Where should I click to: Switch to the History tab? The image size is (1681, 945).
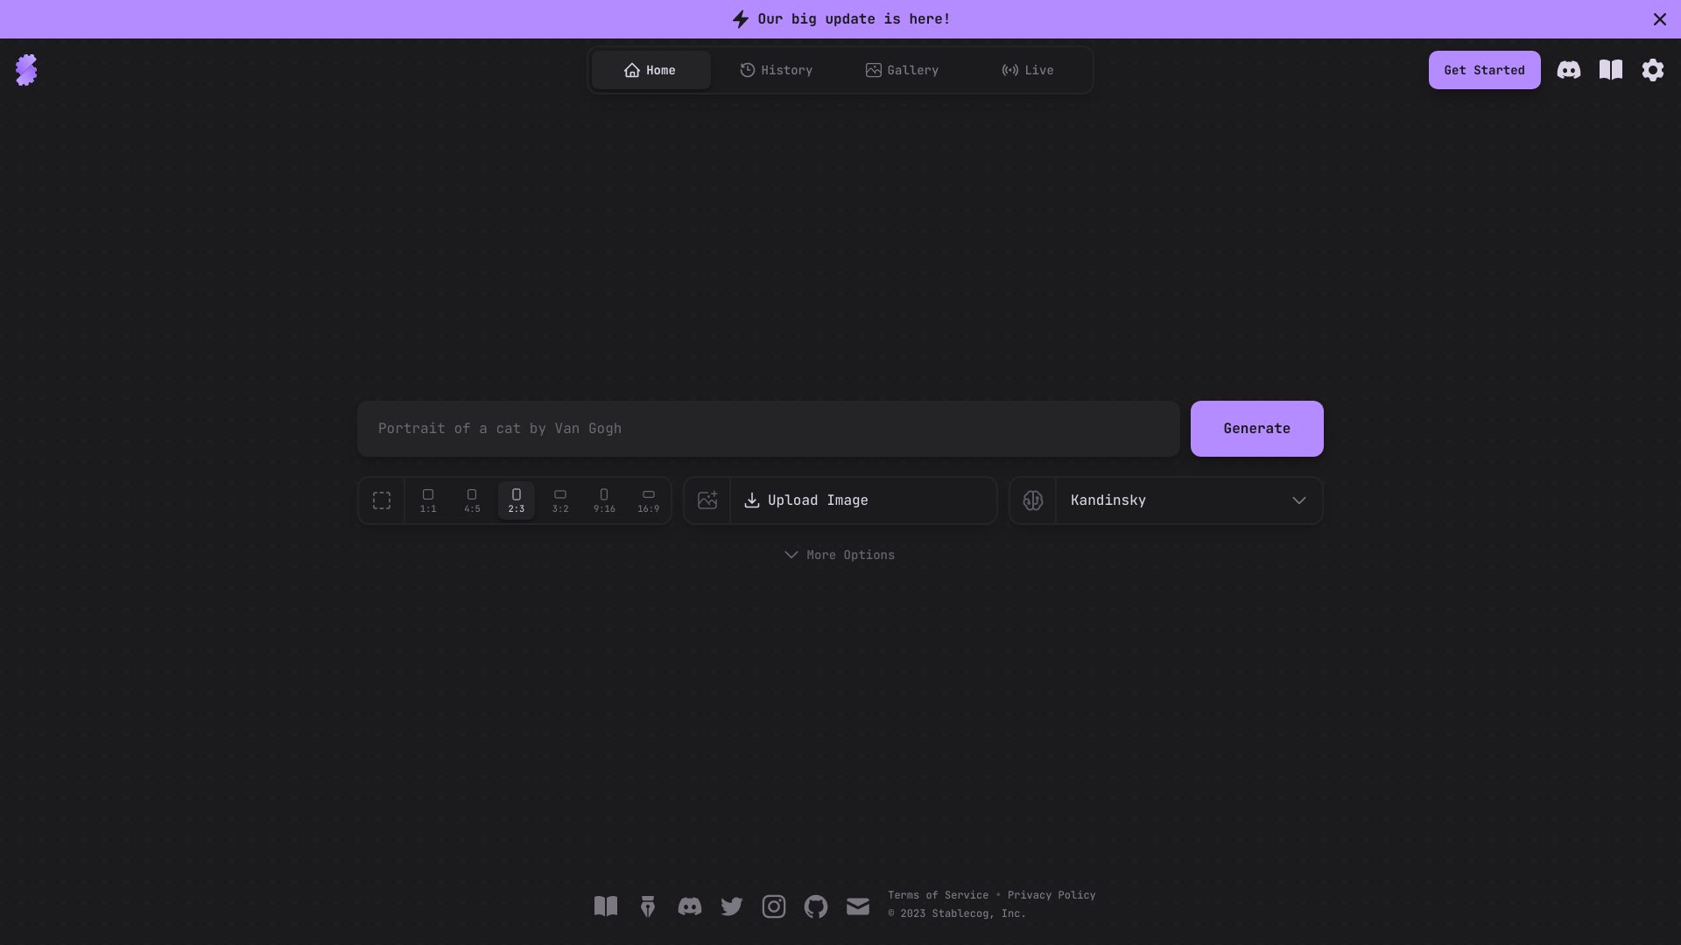coord(776,69)
